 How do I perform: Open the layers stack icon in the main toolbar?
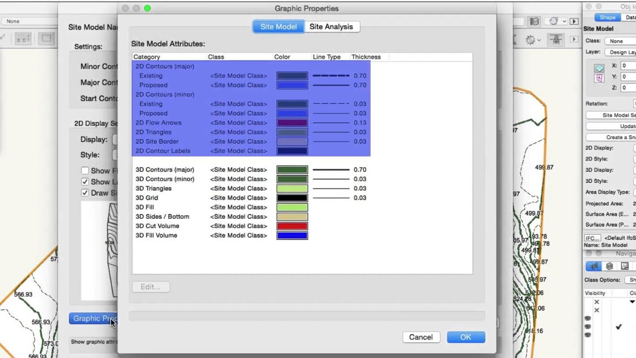tap(535, 21)
